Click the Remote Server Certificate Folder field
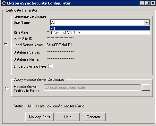This screenshot has width=156, height=126. point(92,88)
